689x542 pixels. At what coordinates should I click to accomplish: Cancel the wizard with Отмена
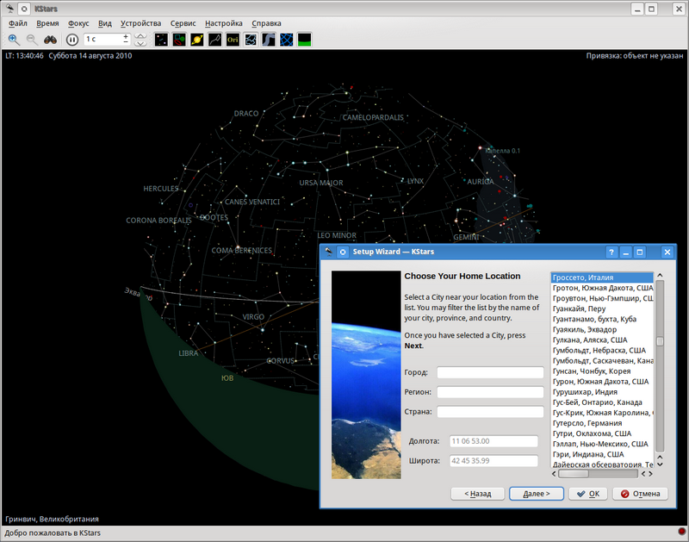640,494
